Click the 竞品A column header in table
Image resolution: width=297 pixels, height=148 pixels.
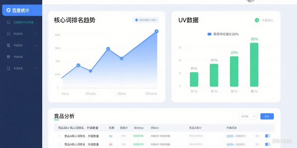coord(195,128)
